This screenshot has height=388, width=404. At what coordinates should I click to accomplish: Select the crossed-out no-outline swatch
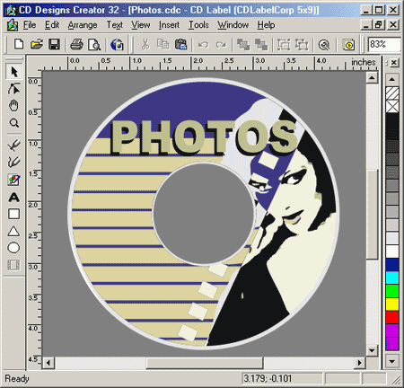coord(392,106)
